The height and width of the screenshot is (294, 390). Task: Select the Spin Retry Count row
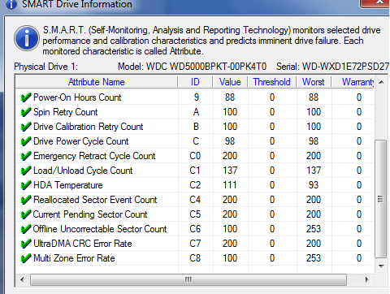(195, 112)
